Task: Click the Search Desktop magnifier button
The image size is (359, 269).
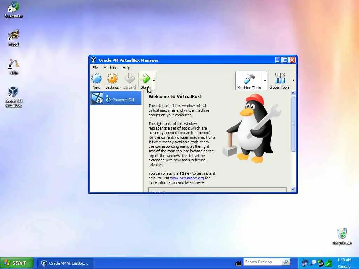Action: (x=286, y=262)
